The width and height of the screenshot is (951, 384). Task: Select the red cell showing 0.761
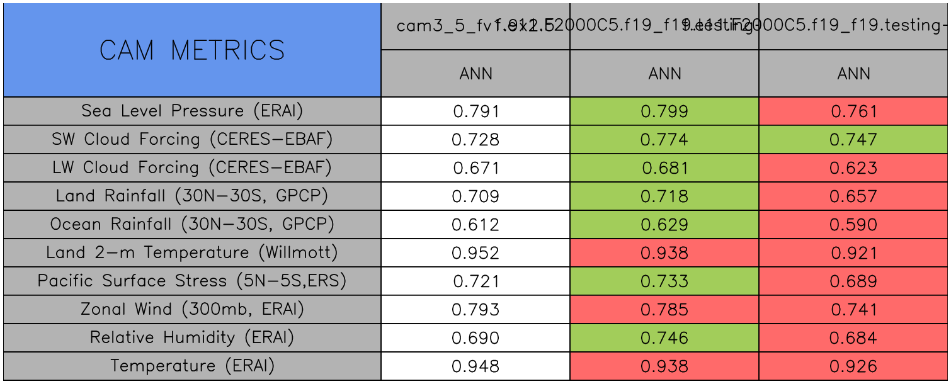(x=853, y=111)
